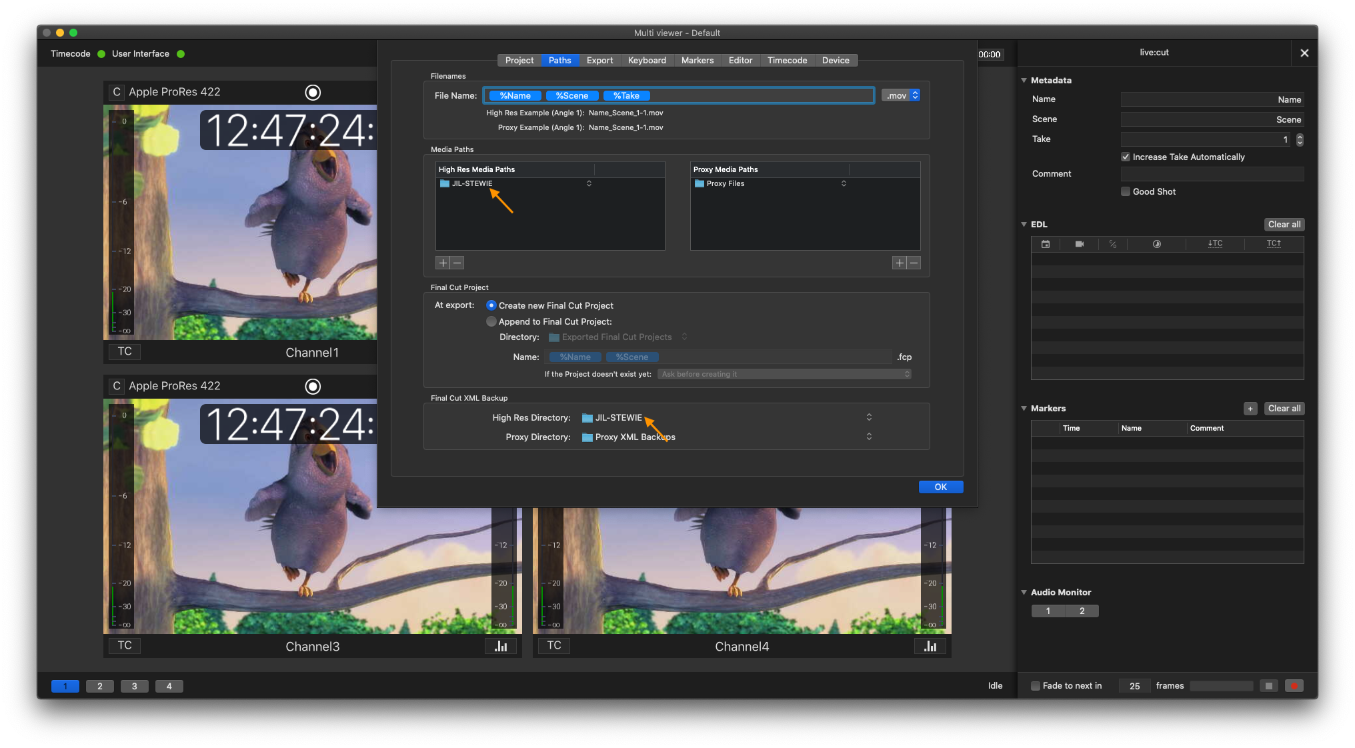The image size is (1355, 748).
Task: Switch to multiviewer layout 2
Action: pos(100,686)
